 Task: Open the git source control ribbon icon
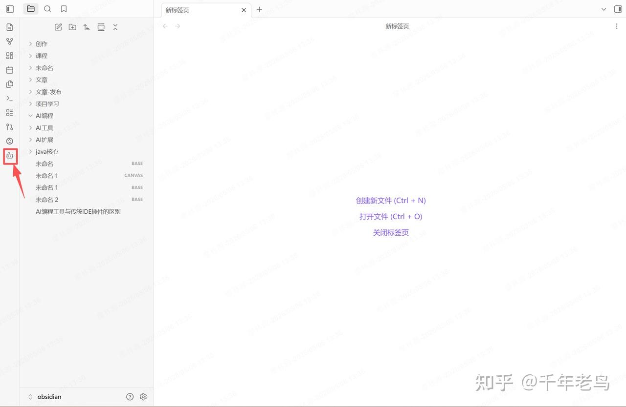tap(10, 127)
